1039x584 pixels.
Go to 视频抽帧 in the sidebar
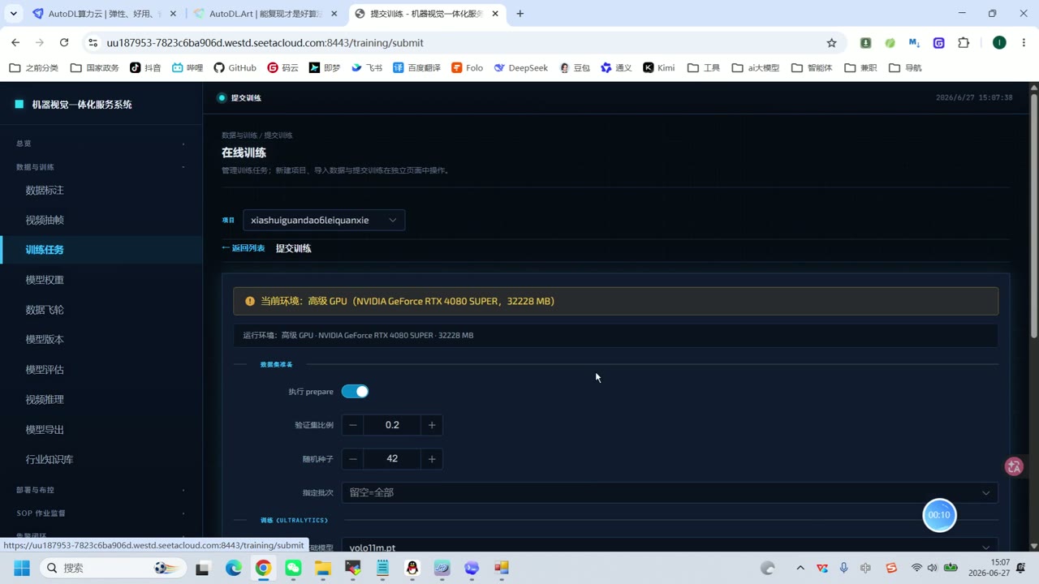101,220
